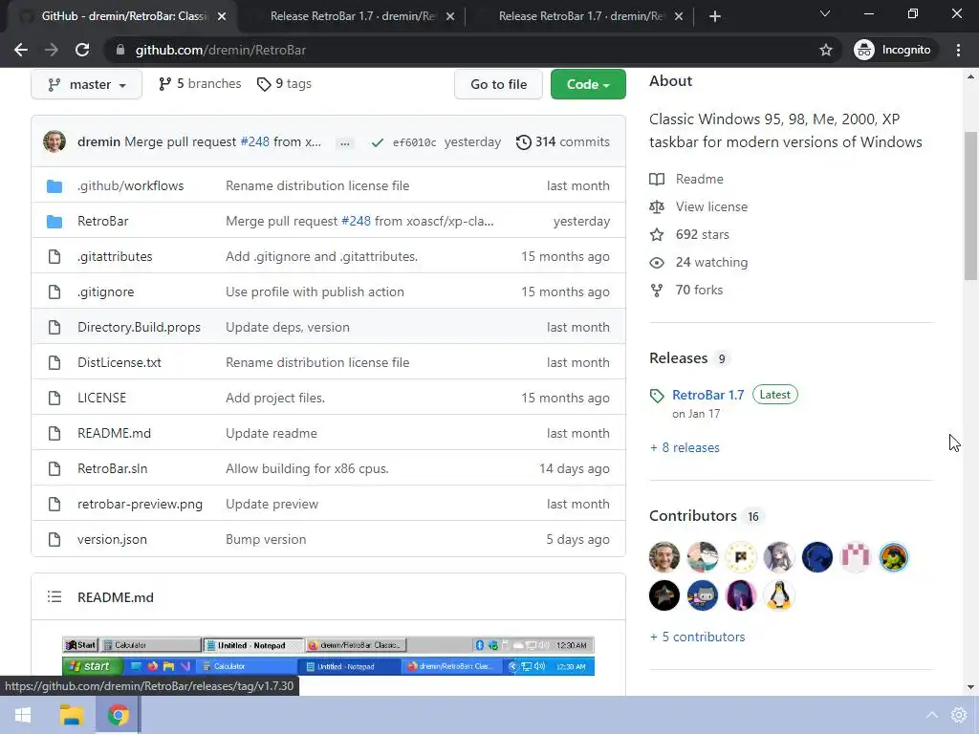979x734 pixels.
Task: Open commit ef6010c
Action: click(415, 142)
